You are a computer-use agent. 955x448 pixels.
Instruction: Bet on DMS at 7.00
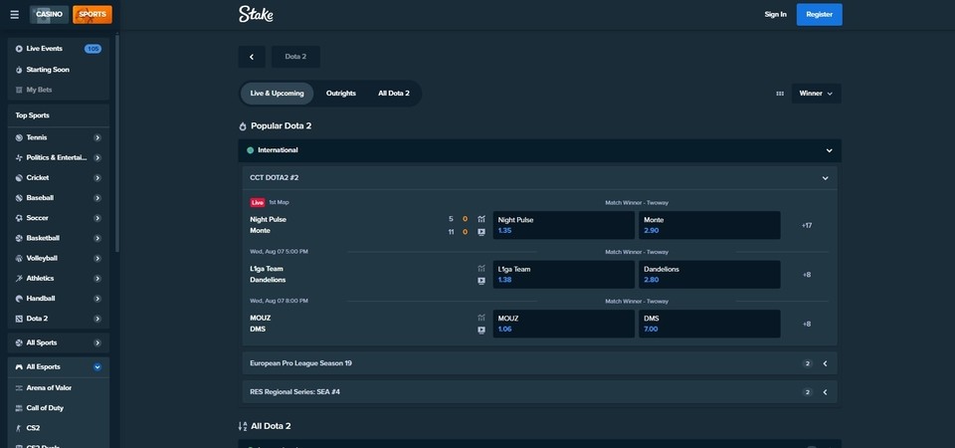(x=709, y=324)
